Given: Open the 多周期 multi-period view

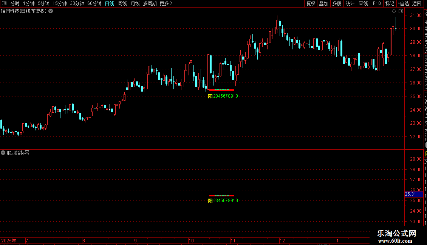Looking at the screenshot, I should pyautogui.click(x=150, y=3).
